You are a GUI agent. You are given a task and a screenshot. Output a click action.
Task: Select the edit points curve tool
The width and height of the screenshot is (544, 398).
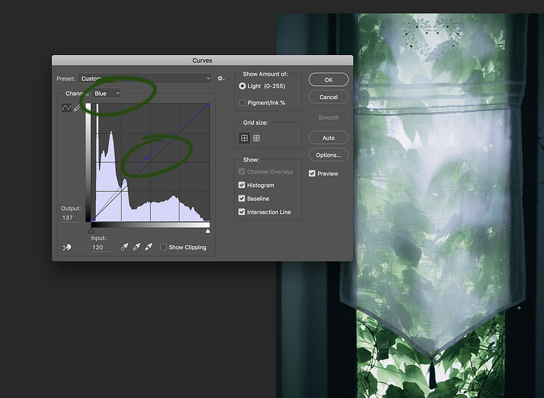[66, 108]
